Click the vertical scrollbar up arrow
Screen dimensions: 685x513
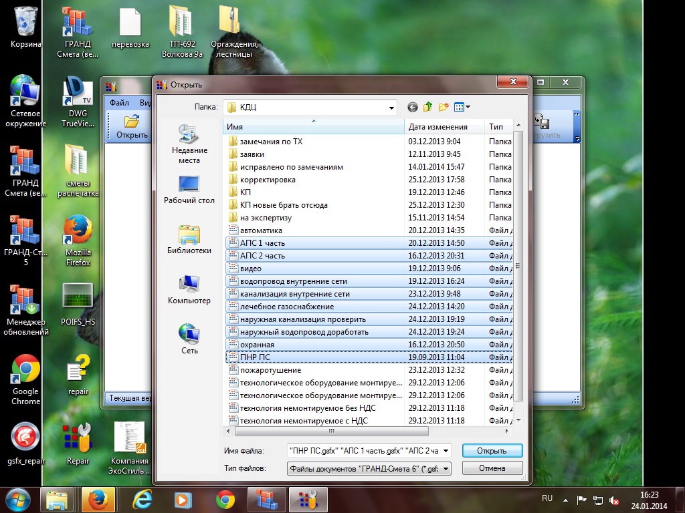518,125
